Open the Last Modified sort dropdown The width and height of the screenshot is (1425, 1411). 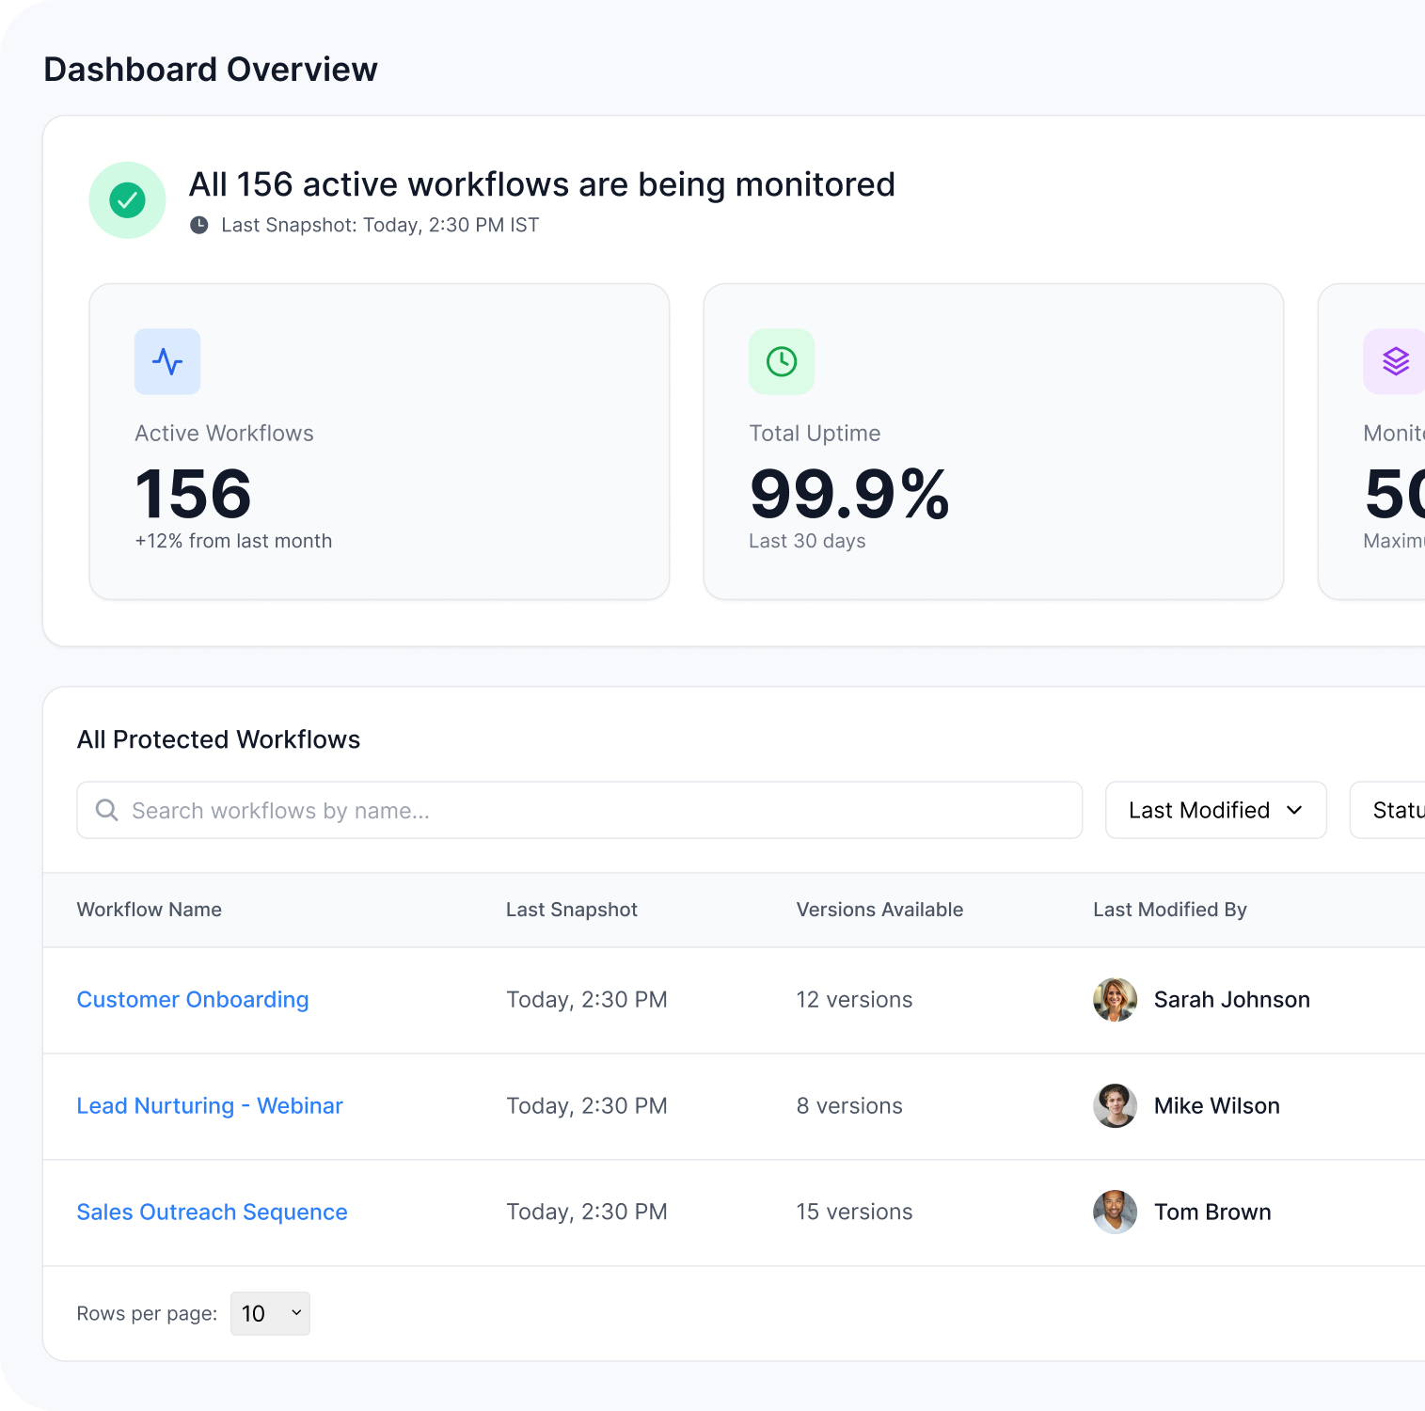(1215, 810)
